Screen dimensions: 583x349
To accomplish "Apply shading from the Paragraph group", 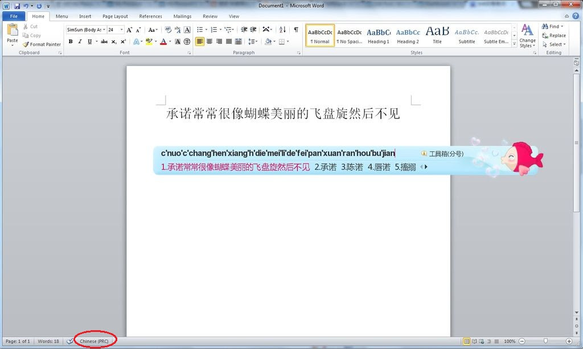I will click(269, 42).
